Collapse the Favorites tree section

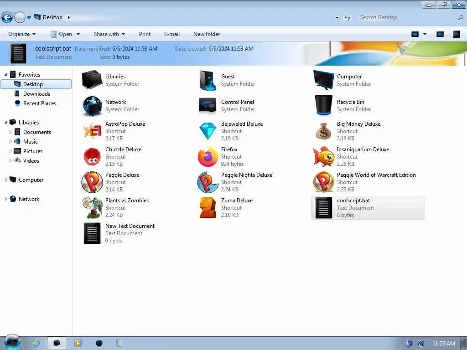[6, 74]
